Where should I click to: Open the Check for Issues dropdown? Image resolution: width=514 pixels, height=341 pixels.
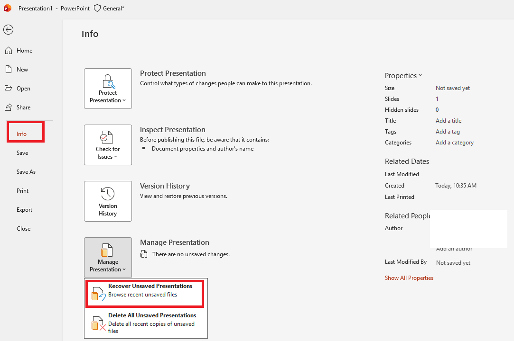[108, 144]
